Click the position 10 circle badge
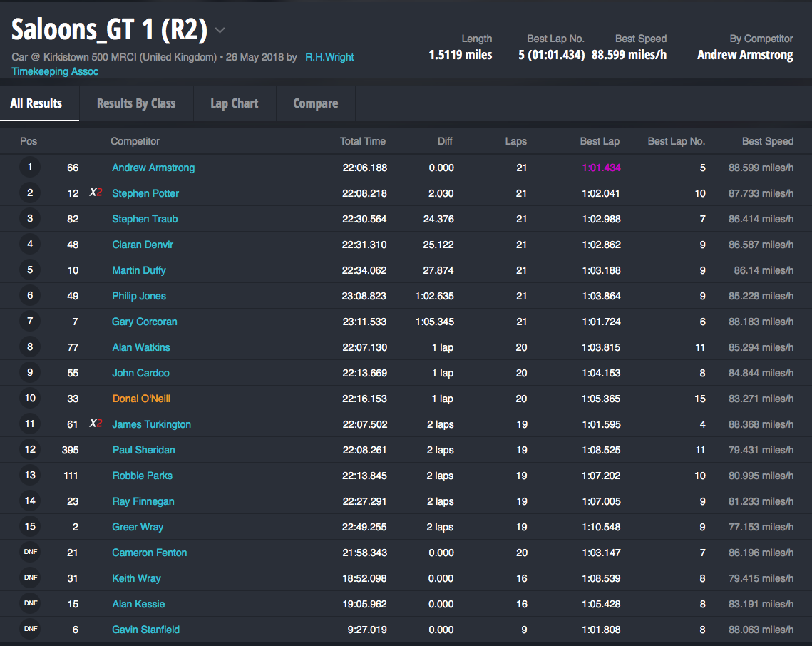Screen dimensions: 812x646 click(30, 399)
